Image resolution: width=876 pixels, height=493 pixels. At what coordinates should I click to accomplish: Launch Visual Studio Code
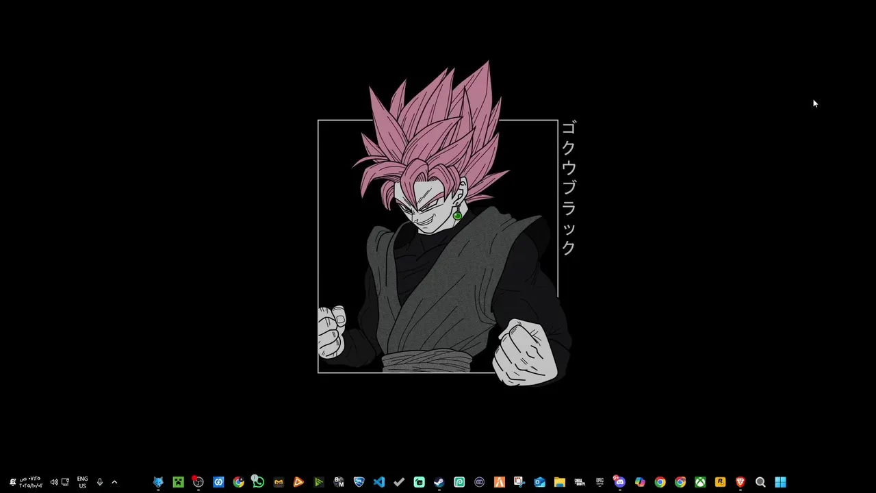pos(378,482)
